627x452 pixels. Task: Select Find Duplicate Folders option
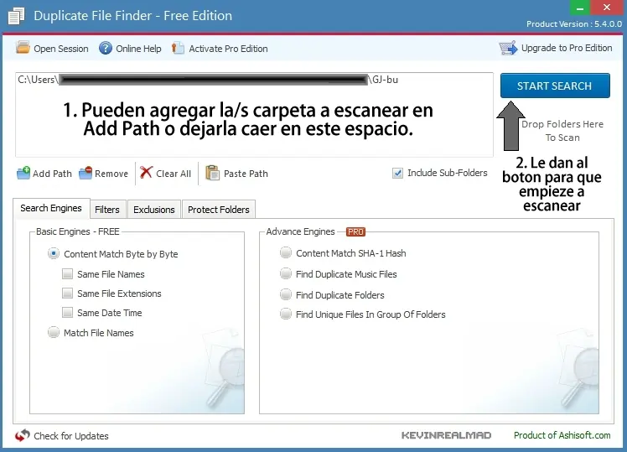point(286,295)
